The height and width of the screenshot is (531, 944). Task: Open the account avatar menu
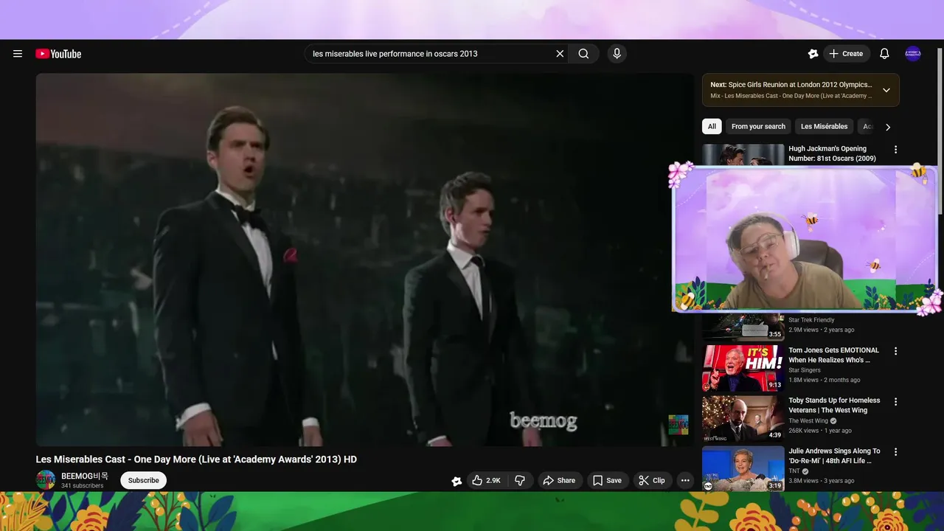click(x=913, y=54)
